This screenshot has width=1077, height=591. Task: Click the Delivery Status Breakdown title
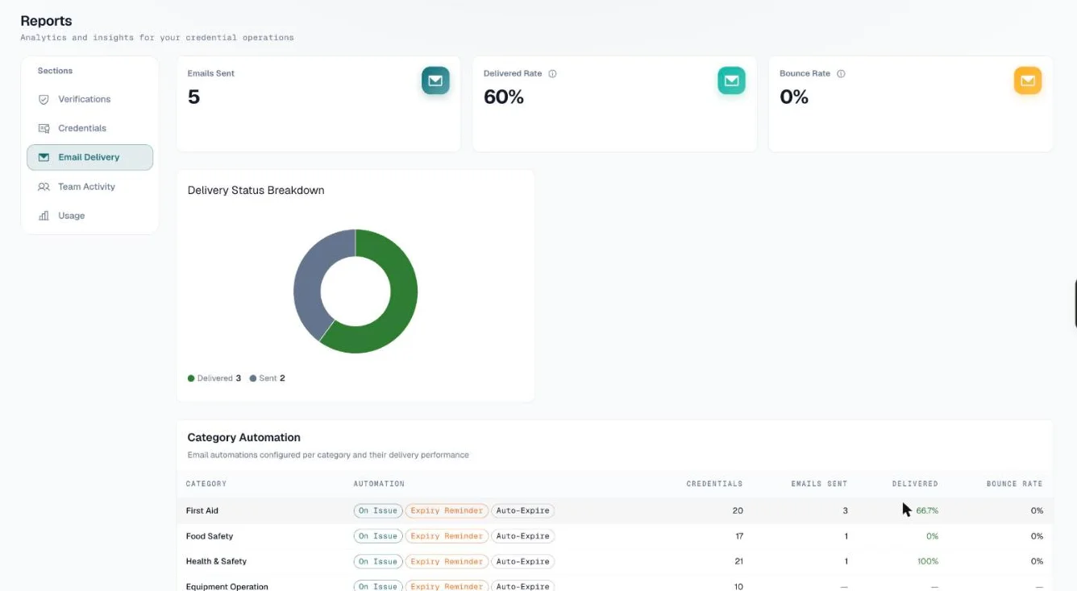click(x=256, y=190)
